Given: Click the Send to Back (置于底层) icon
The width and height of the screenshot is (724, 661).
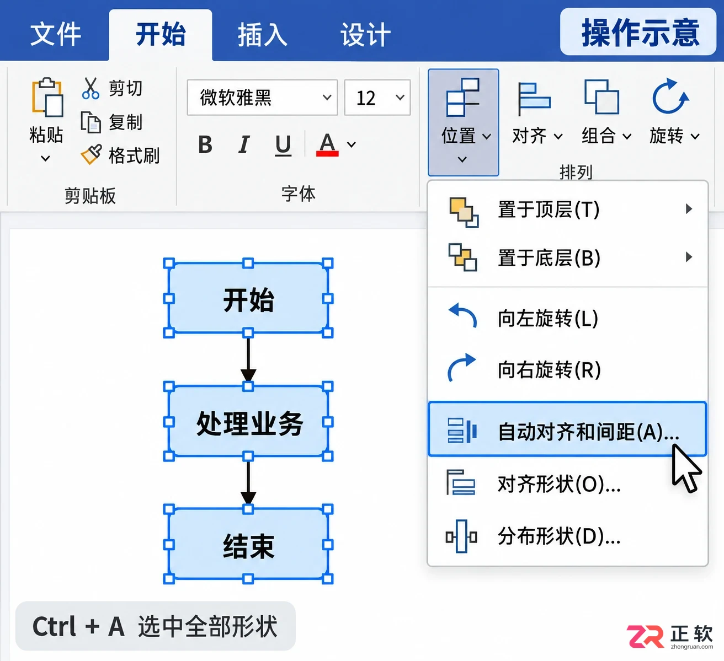Looking at the screenshot, I should point(462,257).
